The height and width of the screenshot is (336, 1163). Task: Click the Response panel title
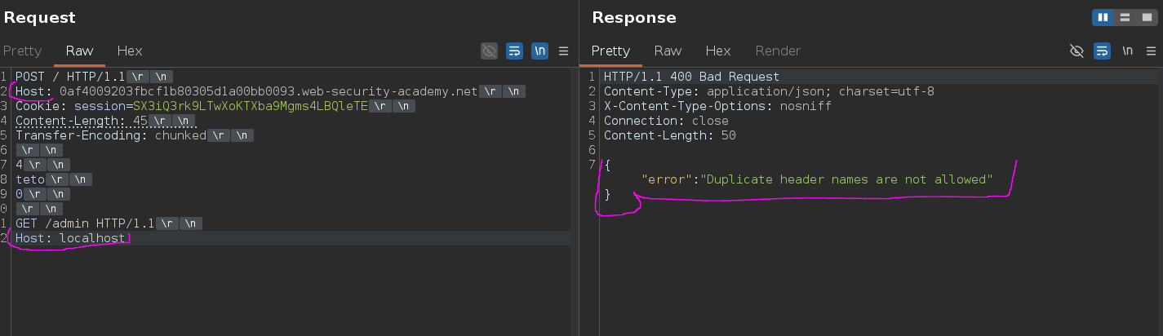click(x=634, y=18)
